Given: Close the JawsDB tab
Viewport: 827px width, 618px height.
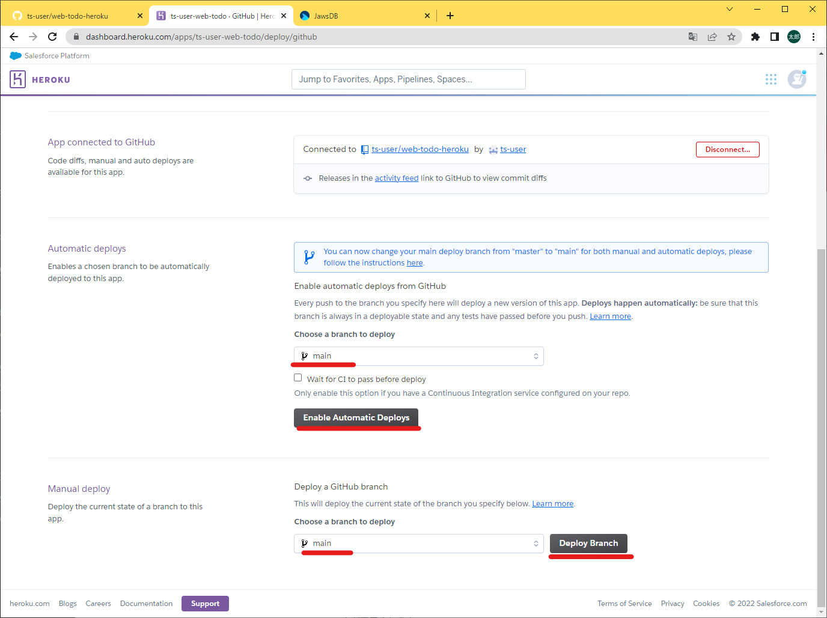Looking at the screenshot, I should (x=427, y=16).
